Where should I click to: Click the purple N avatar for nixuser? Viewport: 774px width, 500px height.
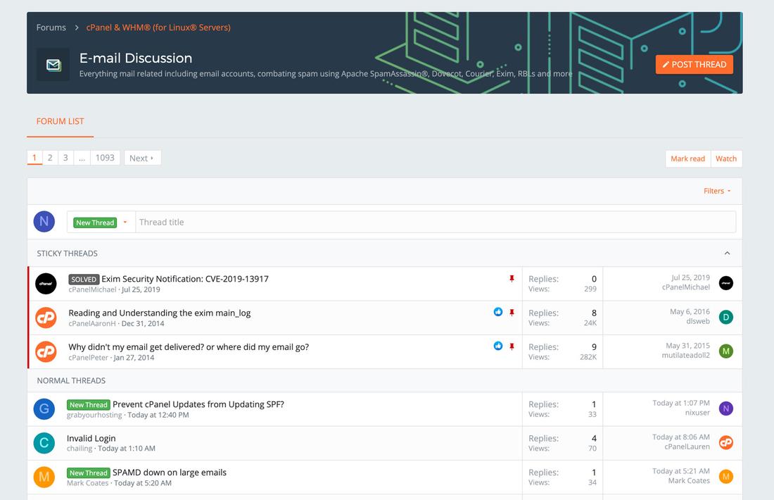tap(725, 408)
